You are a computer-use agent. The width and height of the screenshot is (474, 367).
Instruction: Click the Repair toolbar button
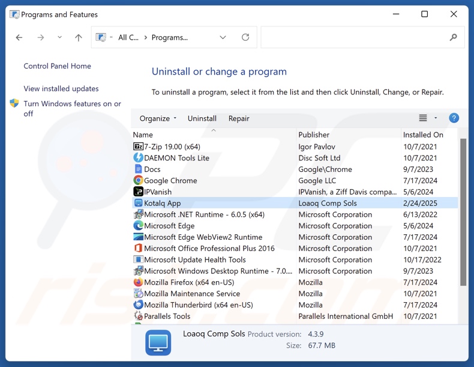point(239,118)
